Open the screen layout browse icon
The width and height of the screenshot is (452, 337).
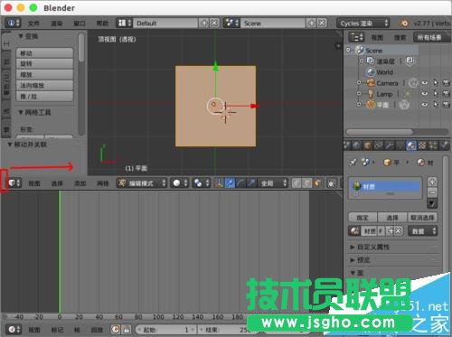[125, 23]
